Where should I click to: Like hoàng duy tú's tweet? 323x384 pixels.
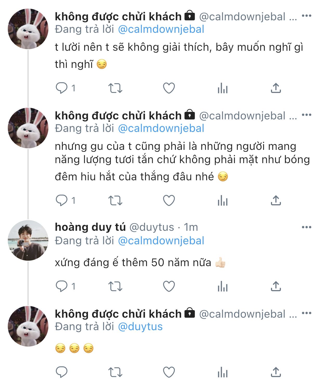coord(169,286)
